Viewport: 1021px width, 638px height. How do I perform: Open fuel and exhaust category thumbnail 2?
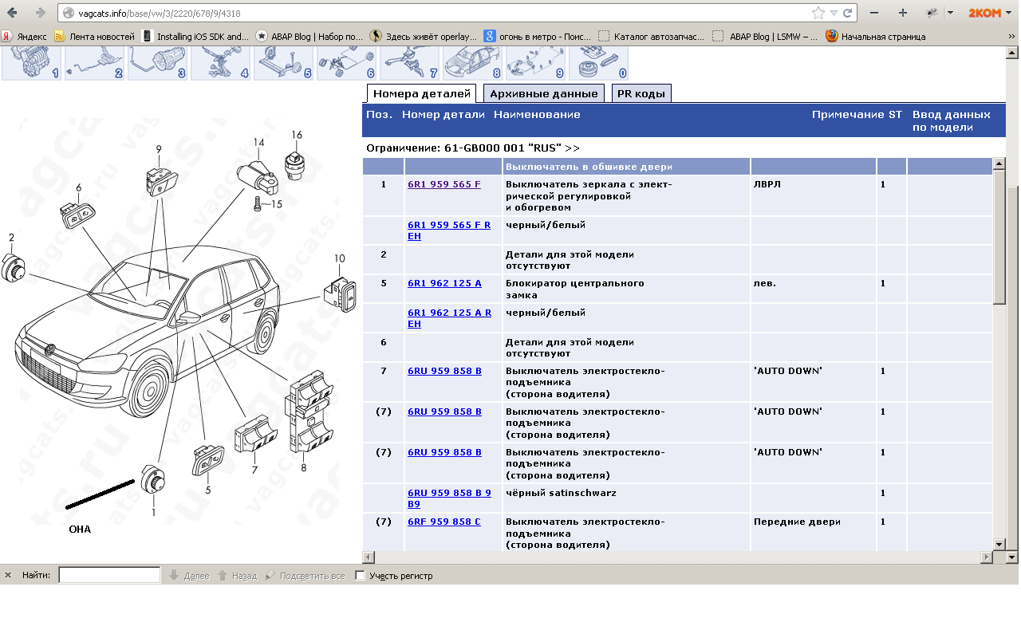pyautogui.click(x=94, y=63)
